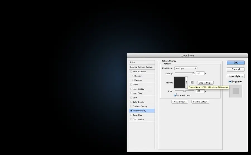Click the style preview thumbnail
The width and height of the screenshot is (251, 155).
click(236, 91)
